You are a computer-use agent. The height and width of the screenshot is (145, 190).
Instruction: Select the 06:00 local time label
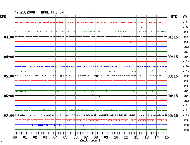pyautogui.click(x=9, y=96)
